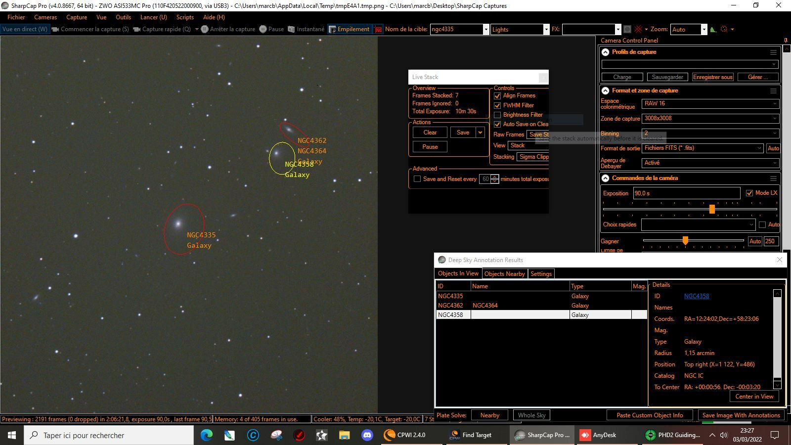Open the Outils menu
The height and width of the screenshot is (445, 791).
click(x=123, y=17)
